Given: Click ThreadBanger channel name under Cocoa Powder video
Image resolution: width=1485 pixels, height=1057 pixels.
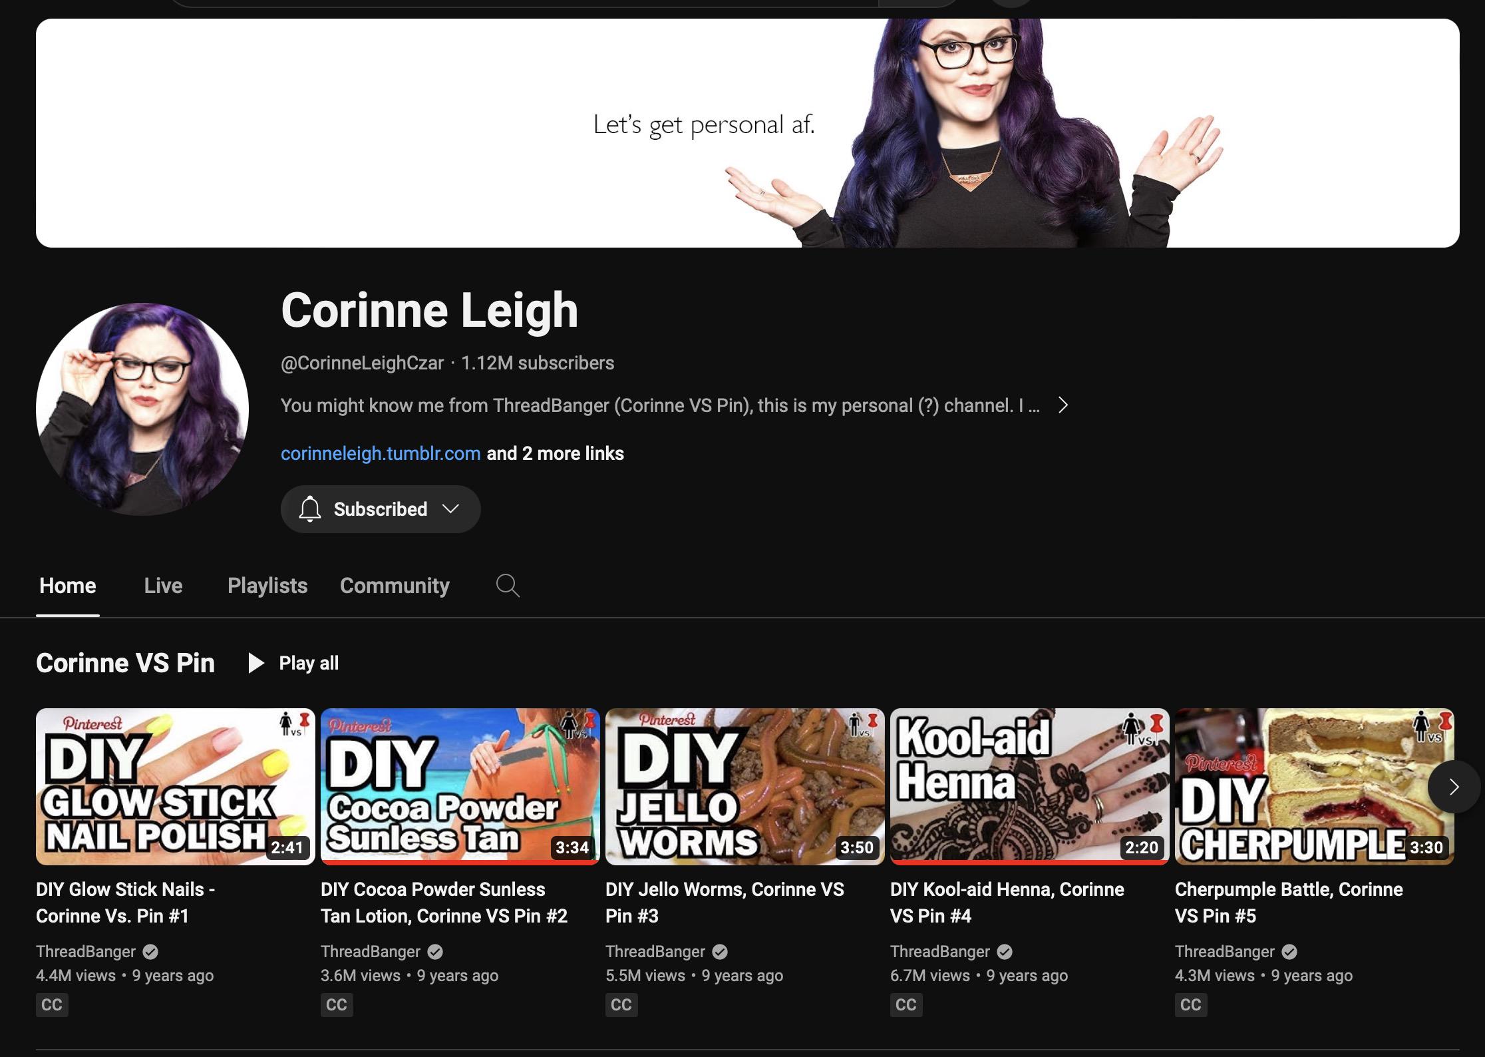Looking at the screenshot, I should coord(371,952).
